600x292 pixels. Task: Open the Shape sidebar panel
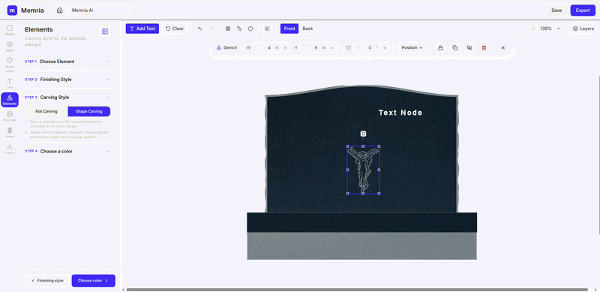[x=10, y=30]
